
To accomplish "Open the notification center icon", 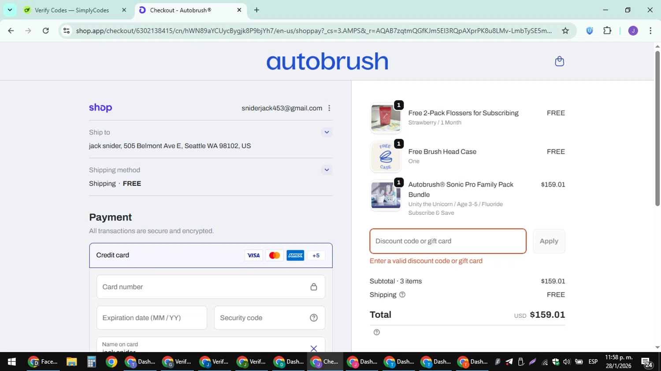I will coord(647,362).
